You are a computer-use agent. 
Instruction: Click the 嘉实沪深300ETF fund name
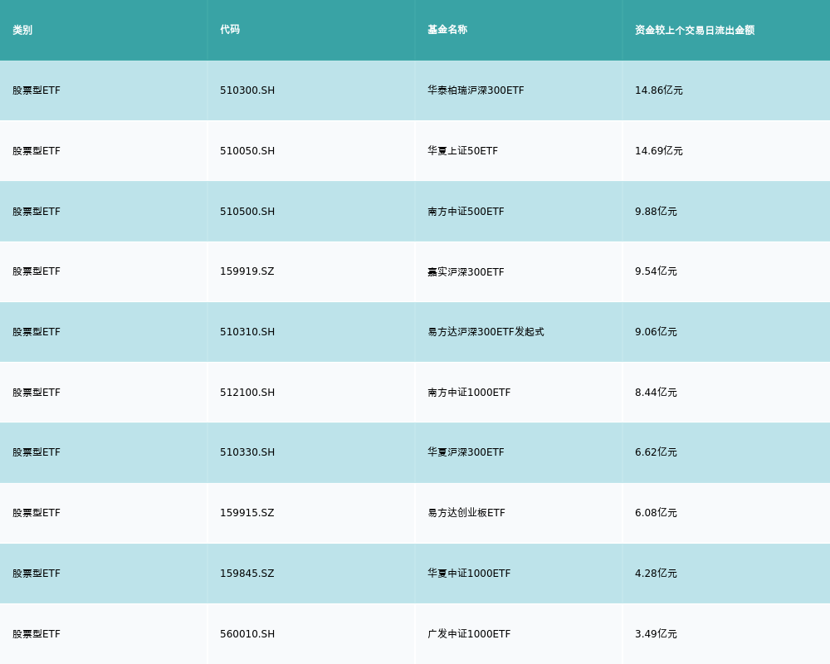(x=466, y=272)
